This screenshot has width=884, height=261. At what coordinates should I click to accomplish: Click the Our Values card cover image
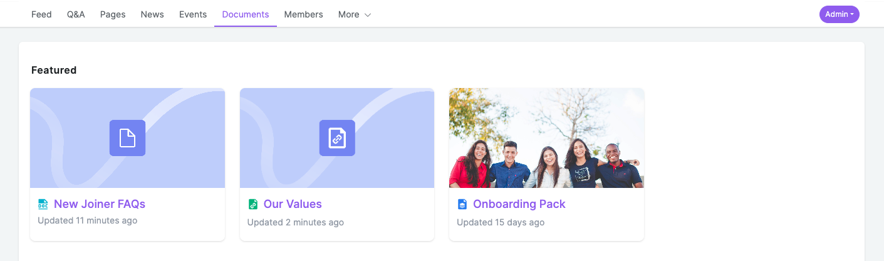pos(337,138)
